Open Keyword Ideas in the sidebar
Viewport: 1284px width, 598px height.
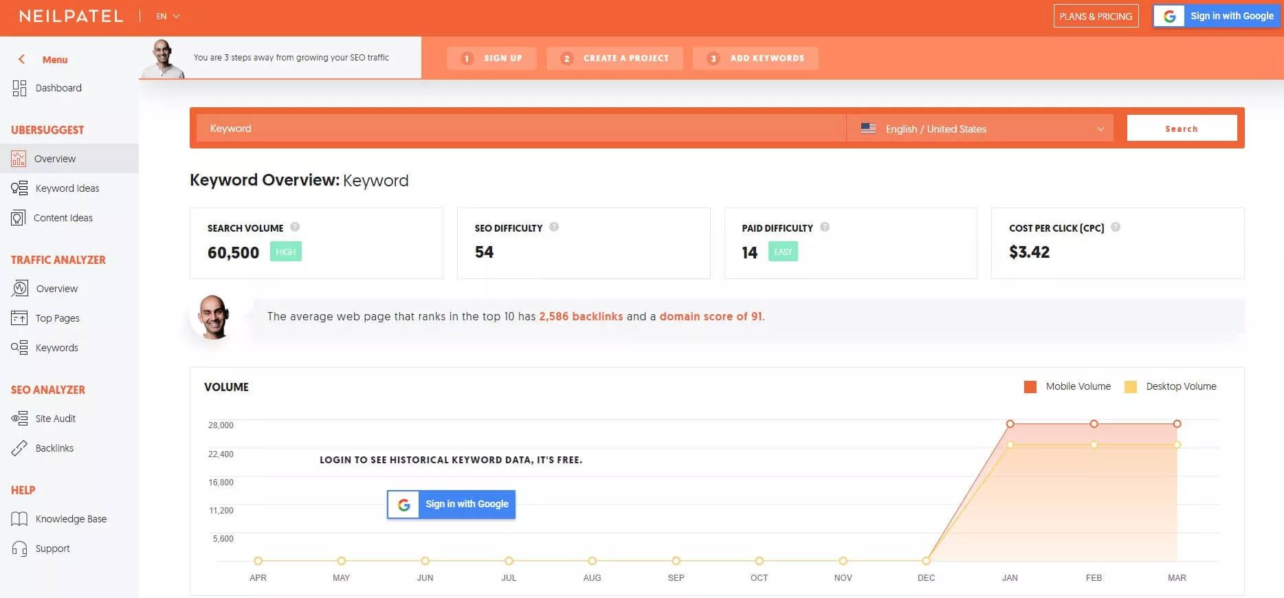point(67,188)
